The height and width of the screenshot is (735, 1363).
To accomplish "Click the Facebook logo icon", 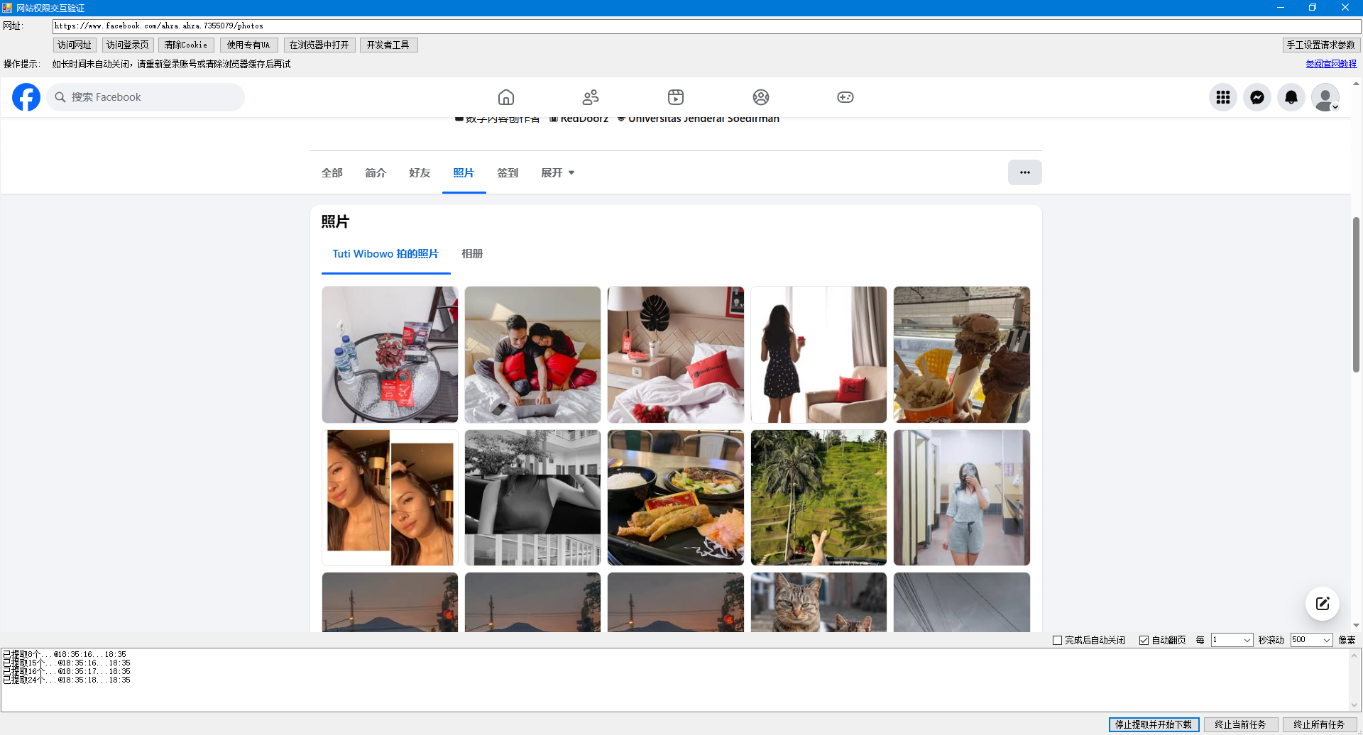I will tap(26, 97).
